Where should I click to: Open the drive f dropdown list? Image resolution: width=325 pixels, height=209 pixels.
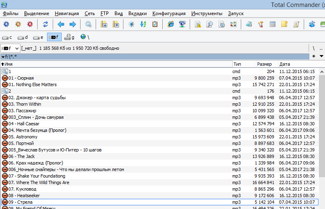pyautogui.click(x=10, y=49)
